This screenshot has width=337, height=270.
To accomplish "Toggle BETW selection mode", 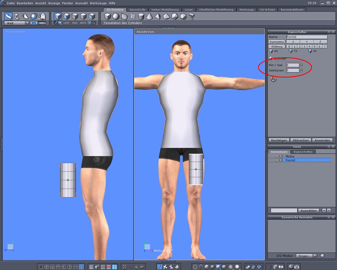I will click(83, 23).
